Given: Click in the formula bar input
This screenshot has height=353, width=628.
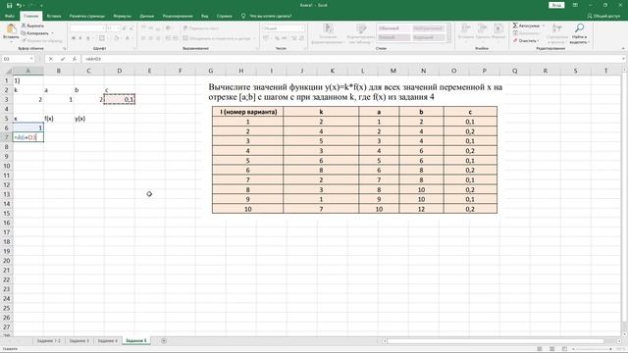Looking at the screenshot, I should [352, 59].
